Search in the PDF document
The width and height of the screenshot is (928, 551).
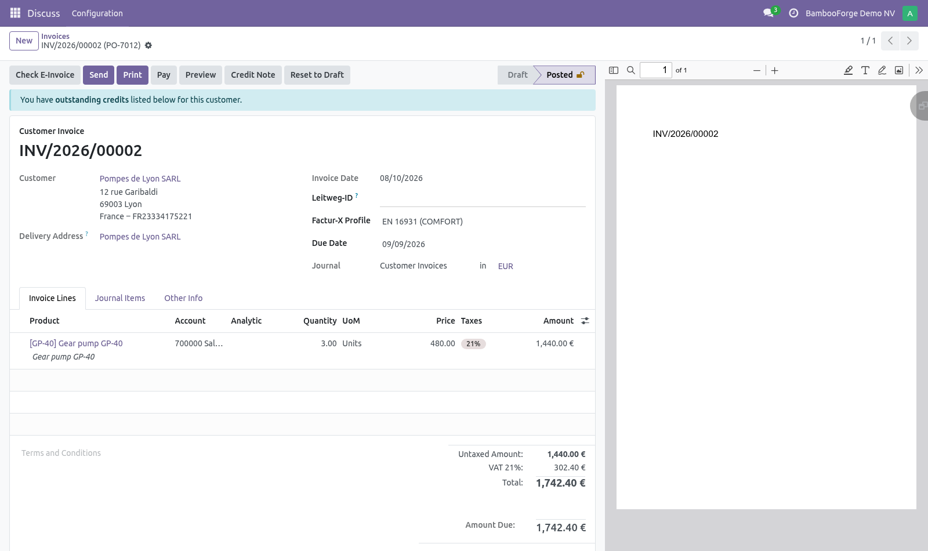[631, 70]
